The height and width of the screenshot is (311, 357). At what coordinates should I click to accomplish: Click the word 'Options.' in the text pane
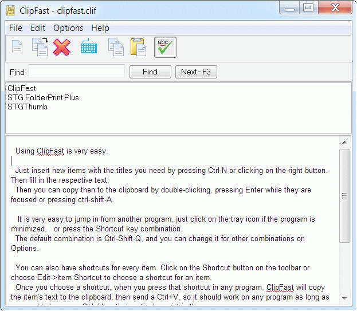(25, 248)
